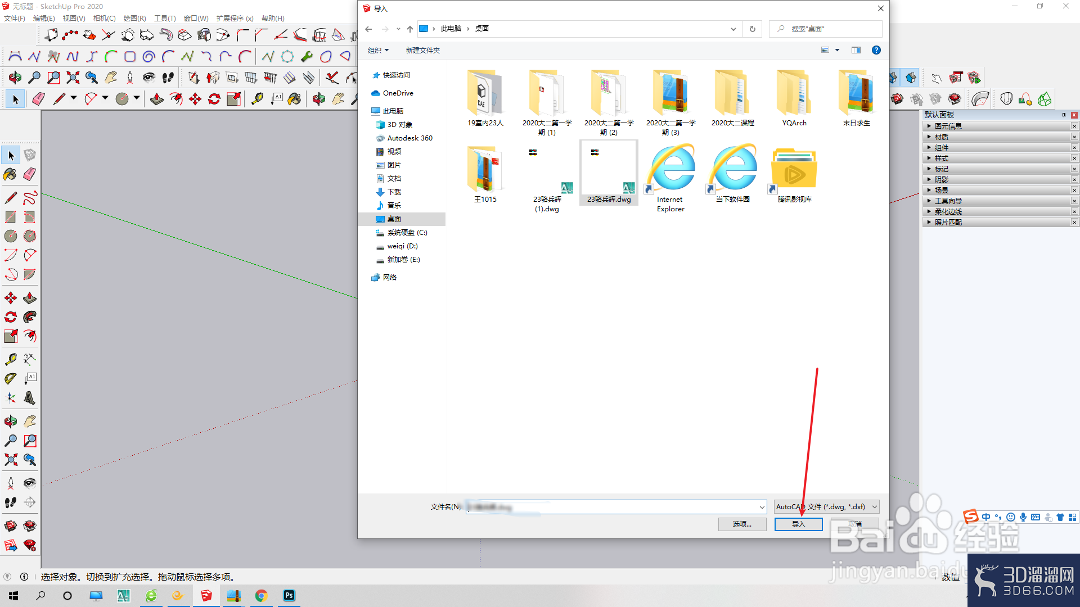Image resolution: width=1080 pixels, height=607 pixels.
Task: Close the 照片匹配 panel
Action: 1074,223
